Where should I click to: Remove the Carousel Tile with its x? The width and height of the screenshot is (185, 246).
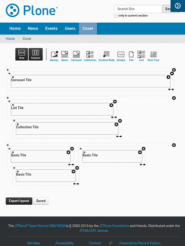(13, 77)
